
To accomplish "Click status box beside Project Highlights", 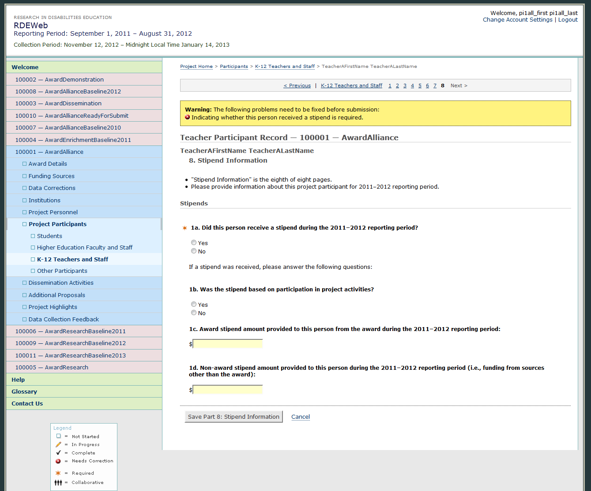I will point(25,307).
